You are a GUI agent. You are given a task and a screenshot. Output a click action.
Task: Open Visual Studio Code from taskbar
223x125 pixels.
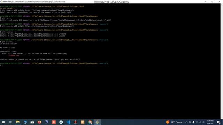[x=68, y=122]
